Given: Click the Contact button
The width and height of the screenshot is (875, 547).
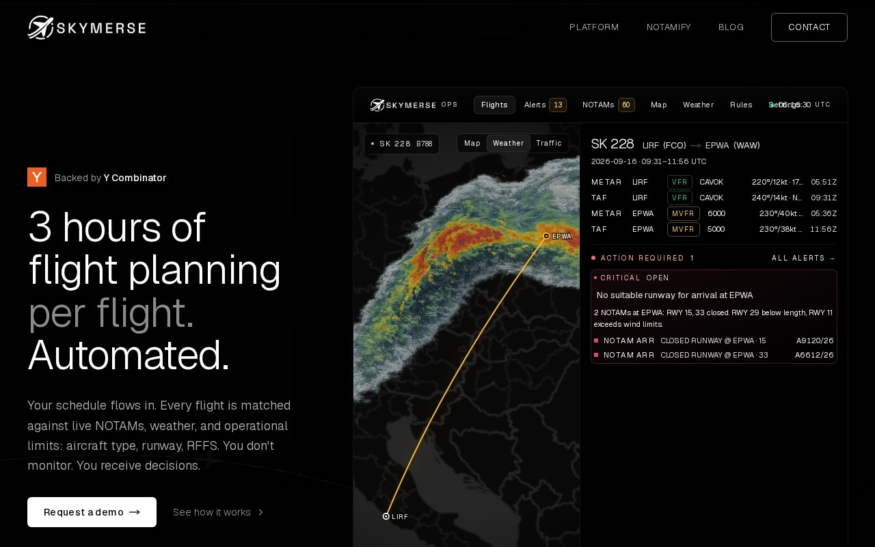Looking at the screenshot, I should [x=809, y=27].
